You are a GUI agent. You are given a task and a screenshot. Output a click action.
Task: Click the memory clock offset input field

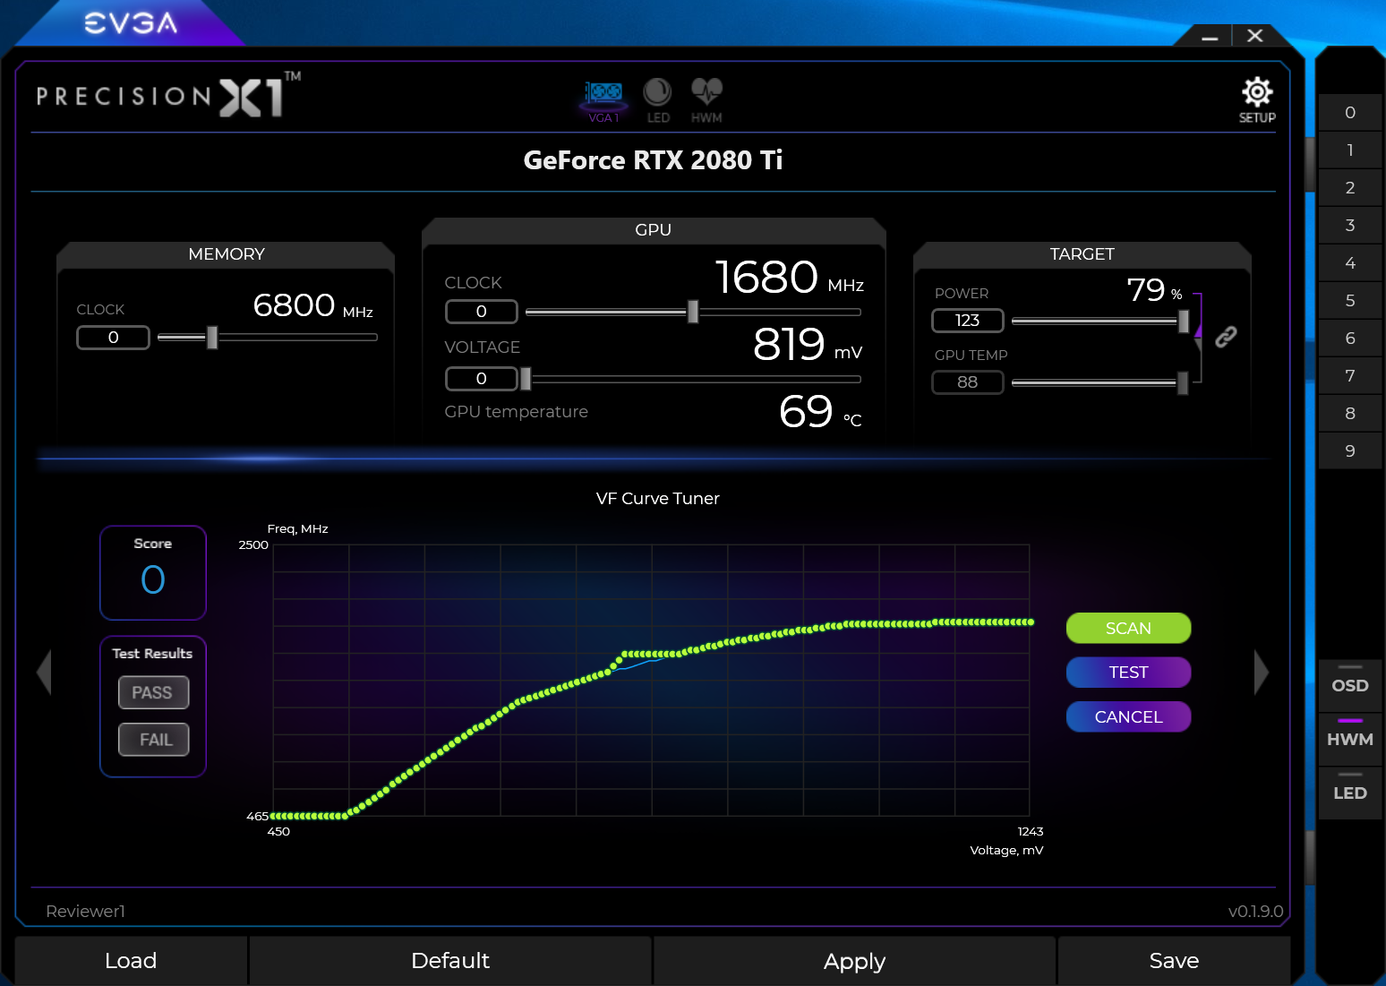113,338
